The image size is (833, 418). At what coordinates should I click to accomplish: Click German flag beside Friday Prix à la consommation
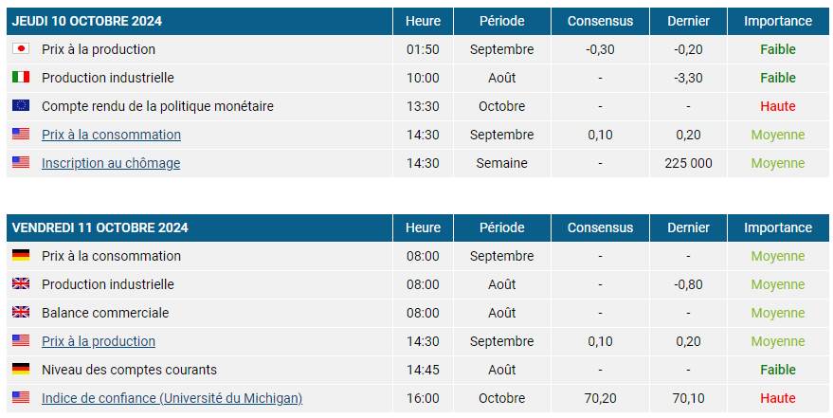pyautogui.click(x=21, y=256)
